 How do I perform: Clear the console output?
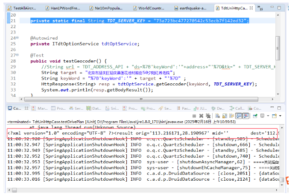pos(218,116)
